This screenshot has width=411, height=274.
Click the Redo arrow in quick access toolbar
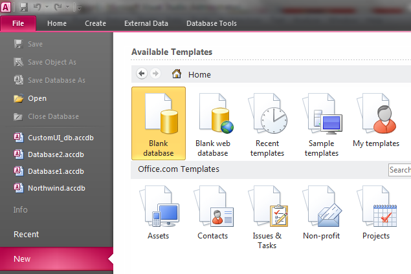click(x=58, y=7)
